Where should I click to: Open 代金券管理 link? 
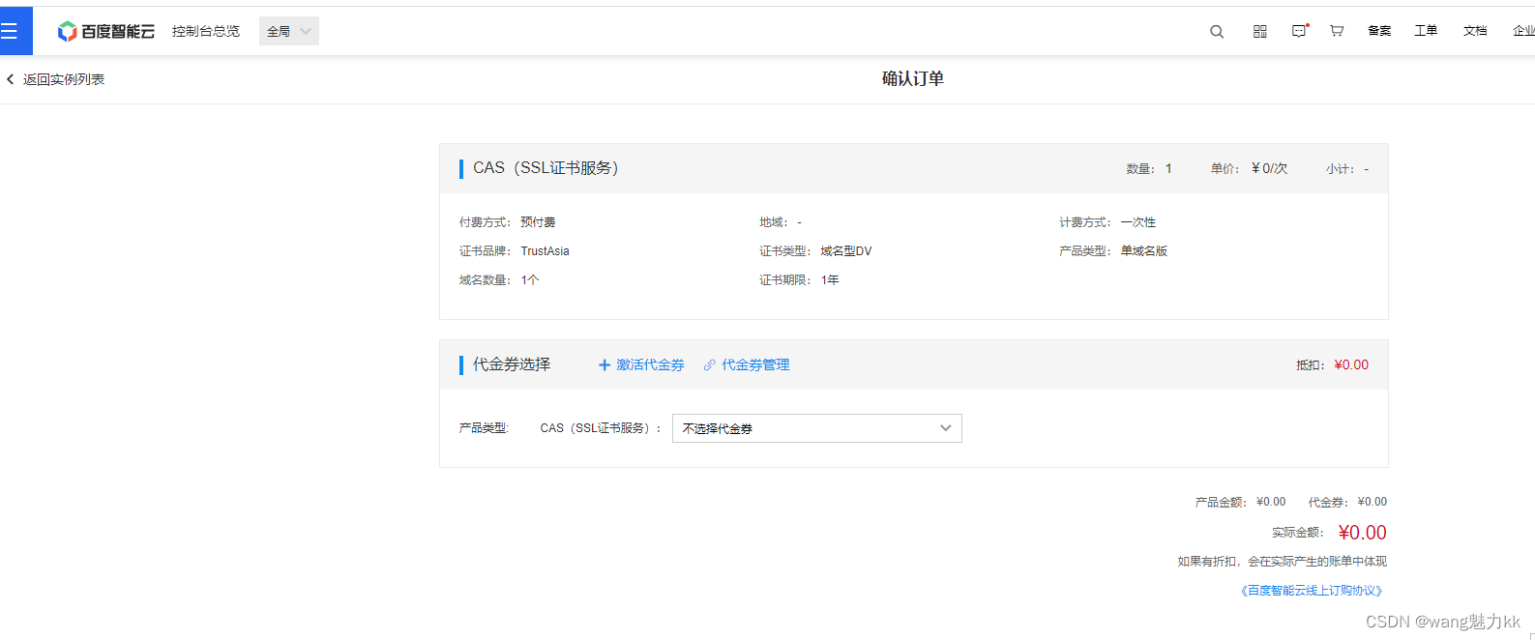755,365
